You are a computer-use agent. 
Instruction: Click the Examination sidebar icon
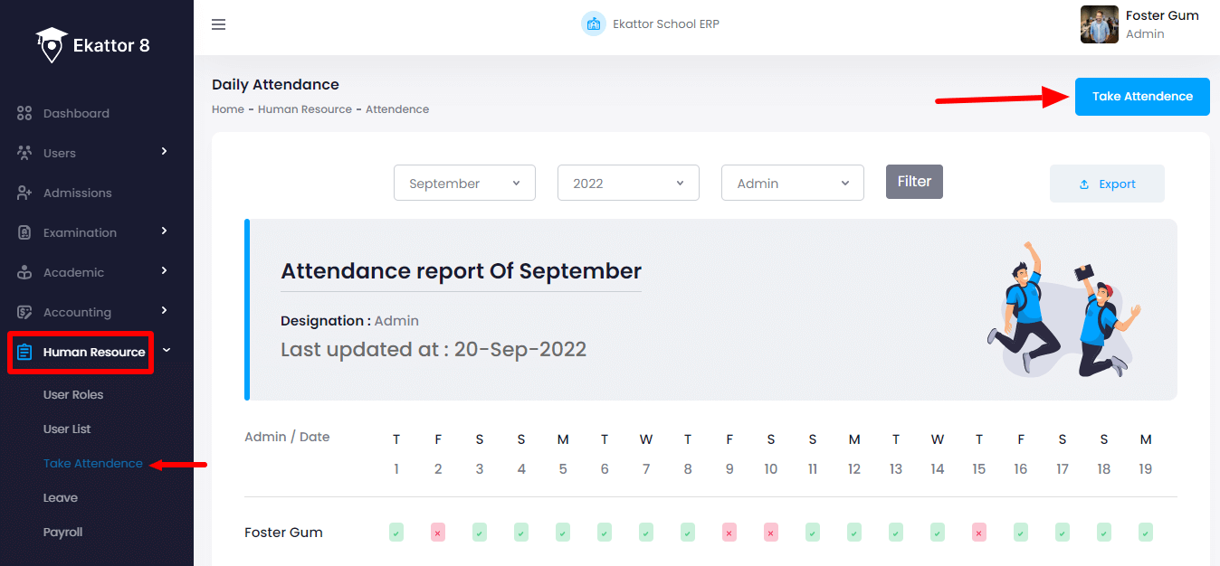click(24, 232)
